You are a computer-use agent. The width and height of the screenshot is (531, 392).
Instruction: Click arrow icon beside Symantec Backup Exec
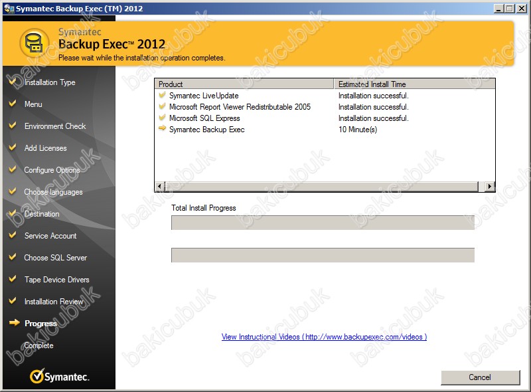pyautogui.click(x=162, y=128)
